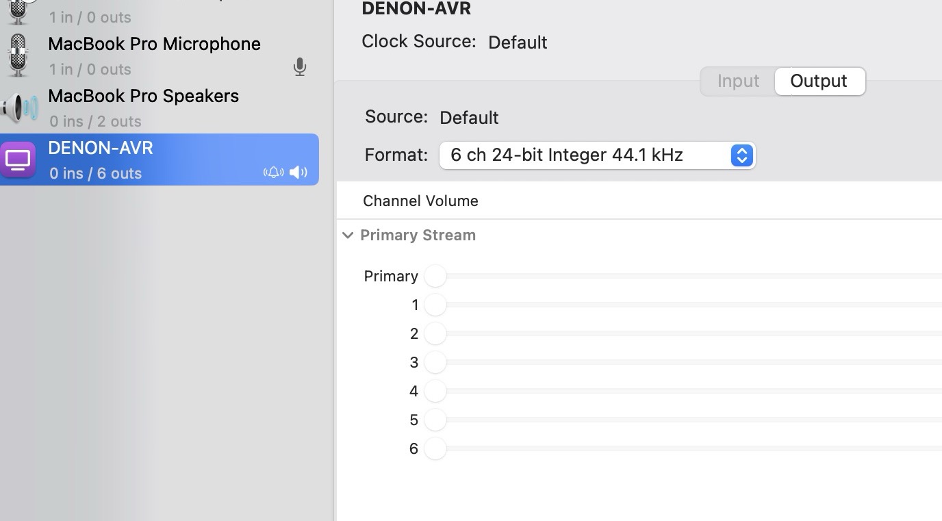This screenshot has width=942, height=521.
Task: Switch to the Output tab
Action: [x=819, y=81]
